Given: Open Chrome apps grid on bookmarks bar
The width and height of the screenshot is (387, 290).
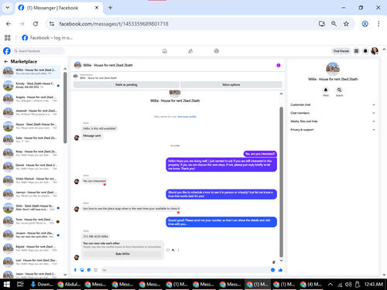Looking at the screenshot, I should 8,38.
